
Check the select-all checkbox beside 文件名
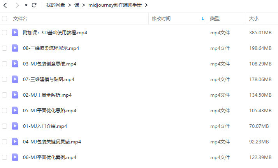tap(4, 18)
